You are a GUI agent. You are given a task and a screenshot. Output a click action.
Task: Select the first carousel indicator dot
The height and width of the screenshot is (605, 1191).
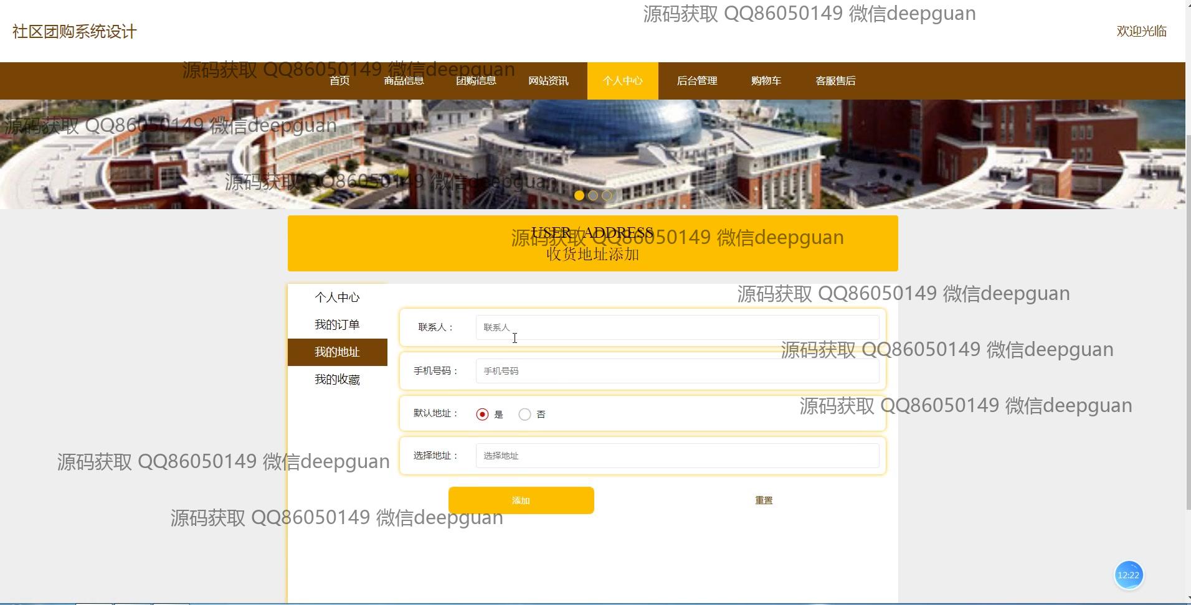[x=579, y=195]
